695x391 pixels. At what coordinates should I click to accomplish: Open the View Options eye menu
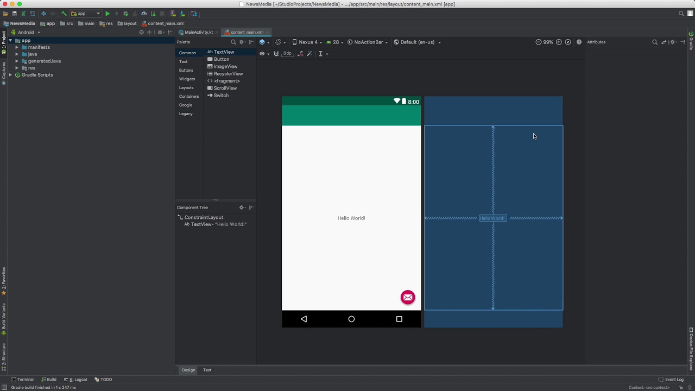pos(264,54)
